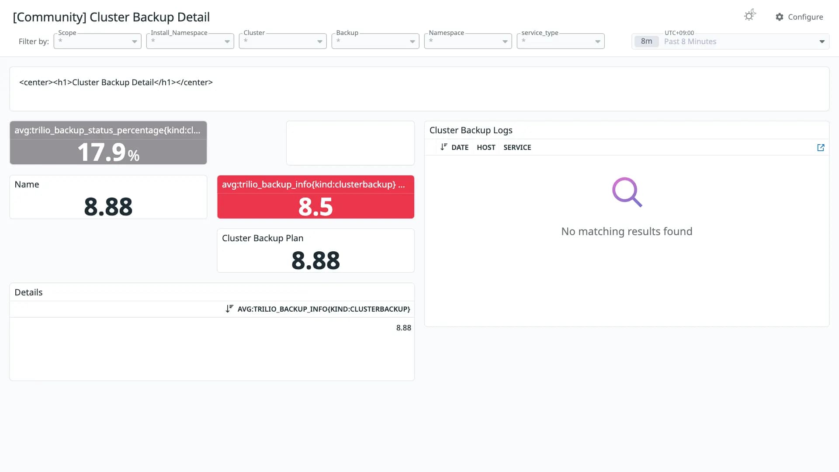Image resolution: width=839 pixels, height=472 pixels.
Task: Expand the Install_Namespace filter dropdown
Action: (x=190, y=41)
